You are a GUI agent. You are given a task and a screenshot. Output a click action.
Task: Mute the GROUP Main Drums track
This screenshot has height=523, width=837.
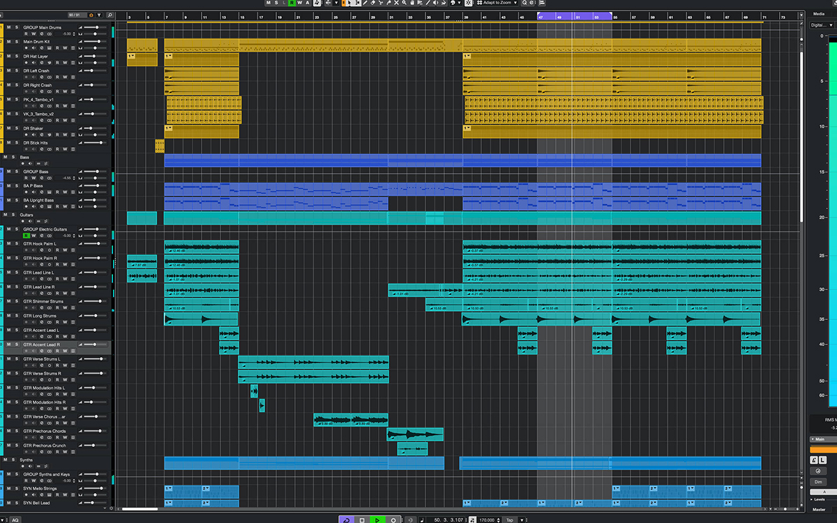[x=8, y=27]
